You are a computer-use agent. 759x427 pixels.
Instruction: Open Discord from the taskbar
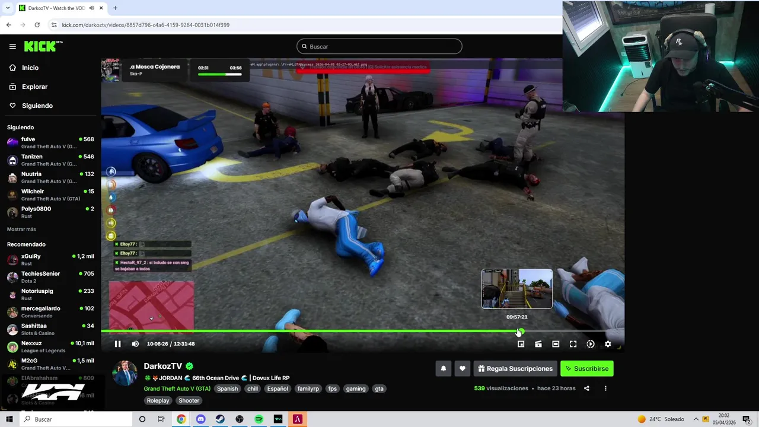(x=200, y=419)
